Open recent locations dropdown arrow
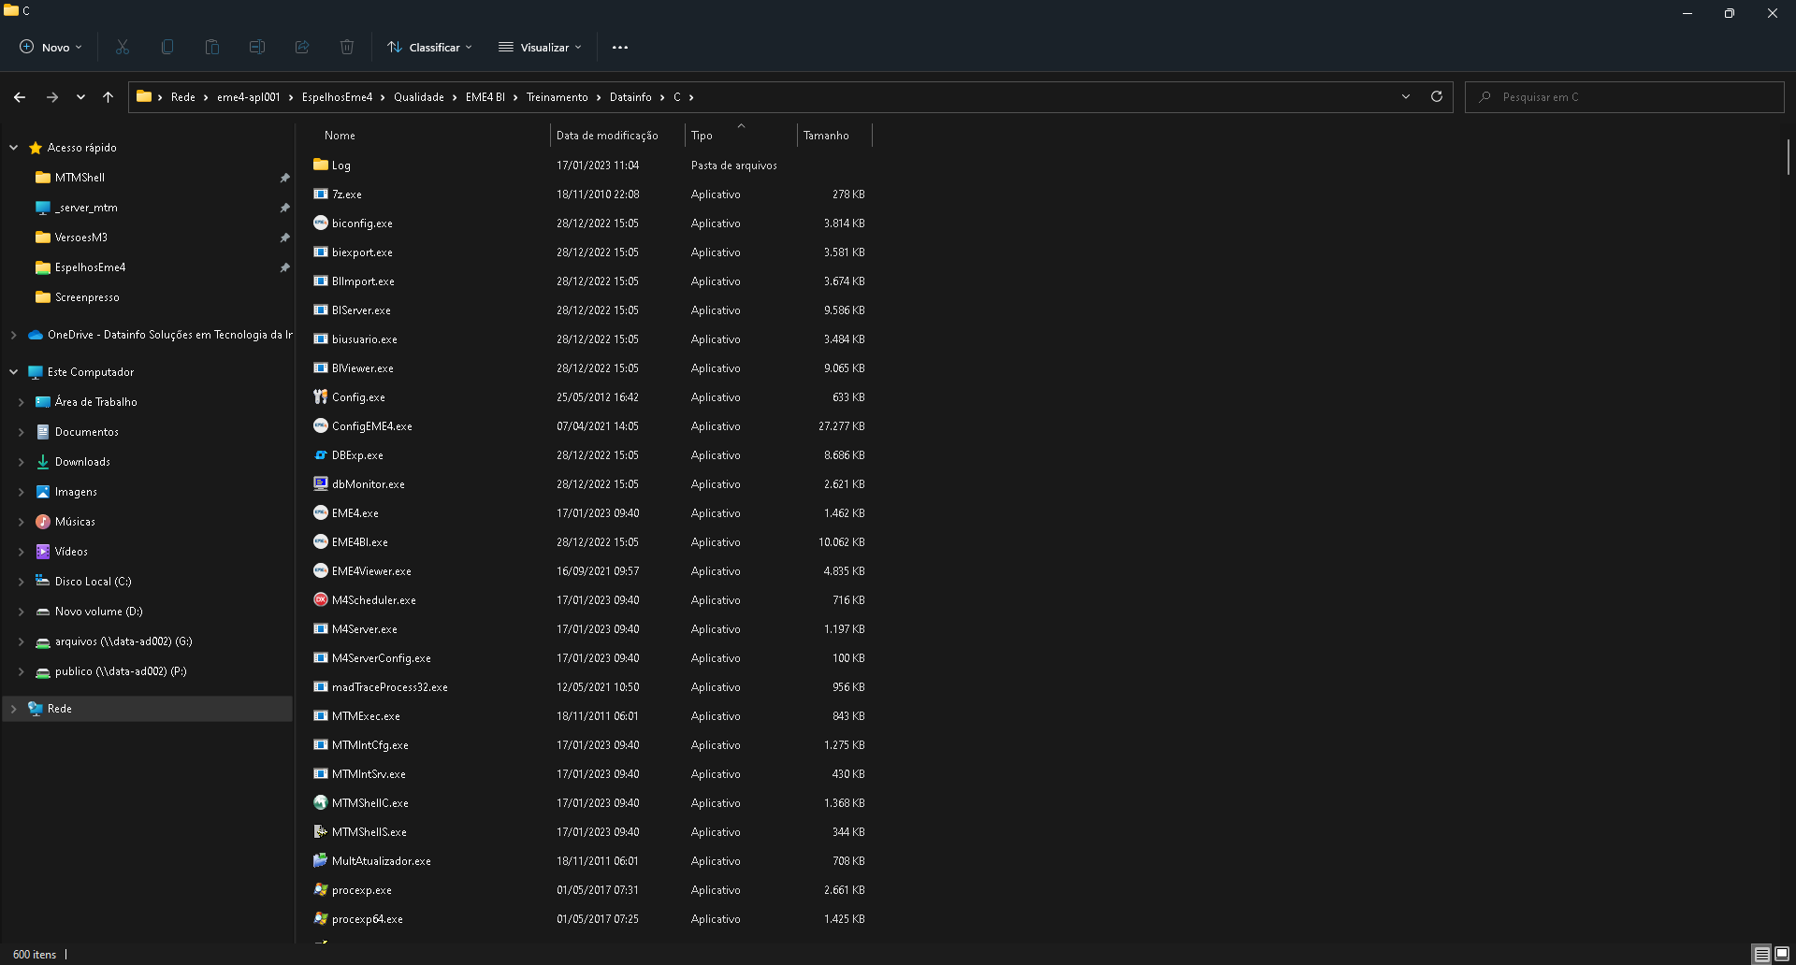 point(80,96)
